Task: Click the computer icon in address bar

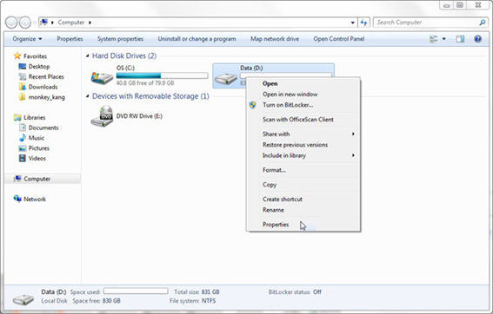Action: click(x=44, y=23)
